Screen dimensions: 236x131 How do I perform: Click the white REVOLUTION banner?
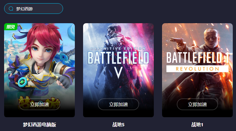(197, 69)
